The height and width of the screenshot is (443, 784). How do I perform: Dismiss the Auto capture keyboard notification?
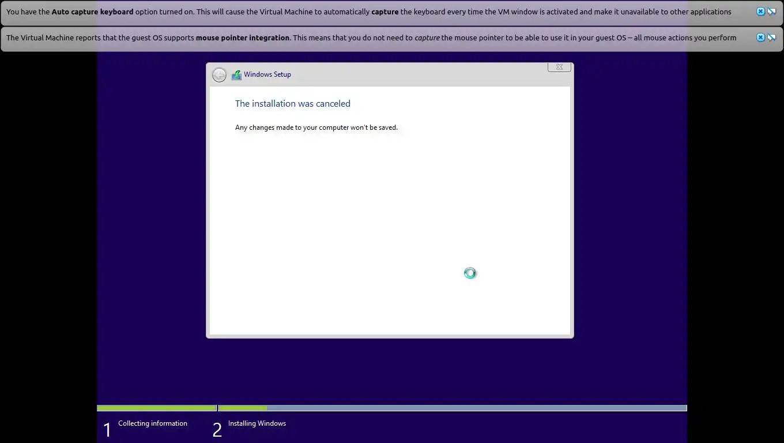pyautogui.click(x=760, y=12)
